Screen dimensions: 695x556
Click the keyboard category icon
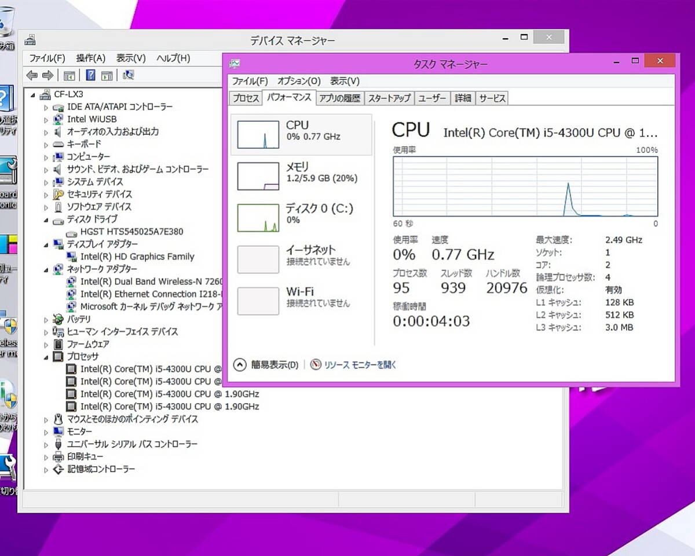(58, 144)
